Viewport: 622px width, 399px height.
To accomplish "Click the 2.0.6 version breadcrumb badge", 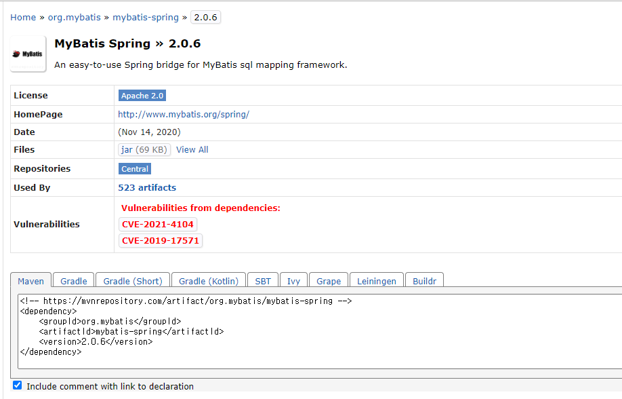I will point(205,18).
